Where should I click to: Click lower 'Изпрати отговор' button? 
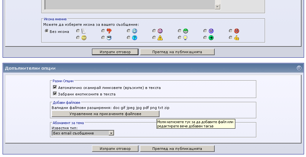tap(115, 149)
